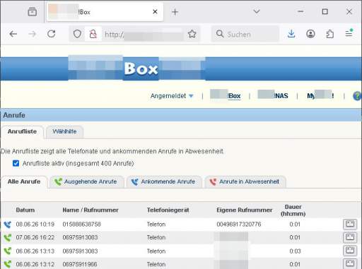Select the Alle Anrufe tab

(x=24, y=181)
